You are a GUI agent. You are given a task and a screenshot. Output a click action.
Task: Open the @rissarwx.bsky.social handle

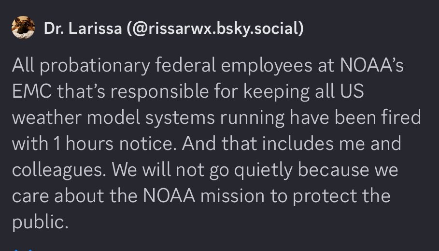[x=215, y=29]
